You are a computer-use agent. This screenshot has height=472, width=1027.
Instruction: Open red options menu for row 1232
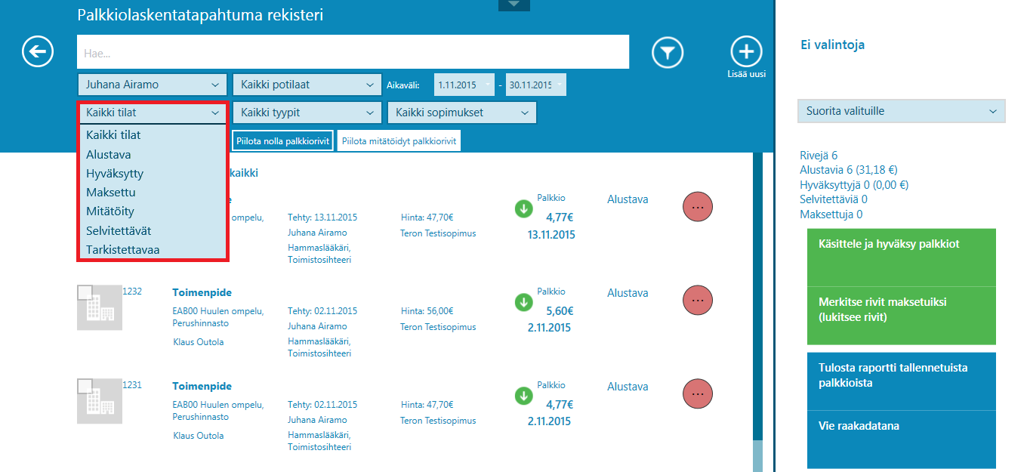698,300
